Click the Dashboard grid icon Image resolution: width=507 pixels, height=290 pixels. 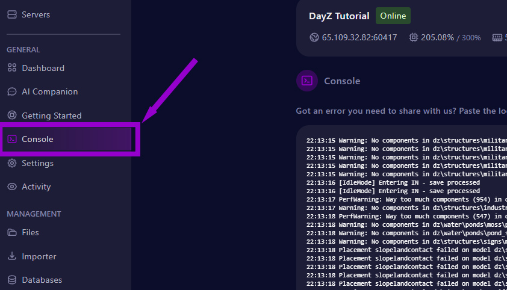12,68
